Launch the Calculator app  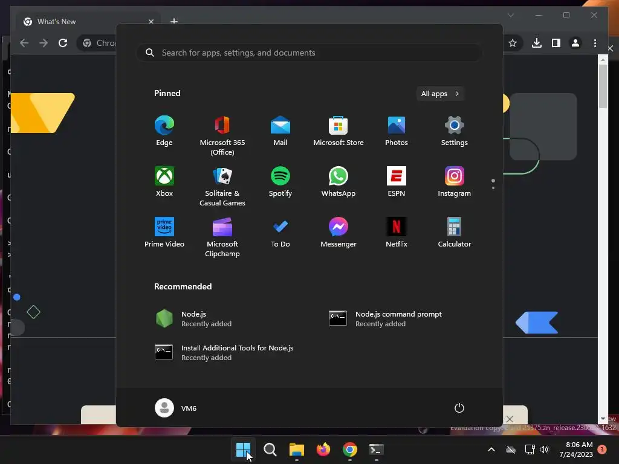(x=455, y=233)
